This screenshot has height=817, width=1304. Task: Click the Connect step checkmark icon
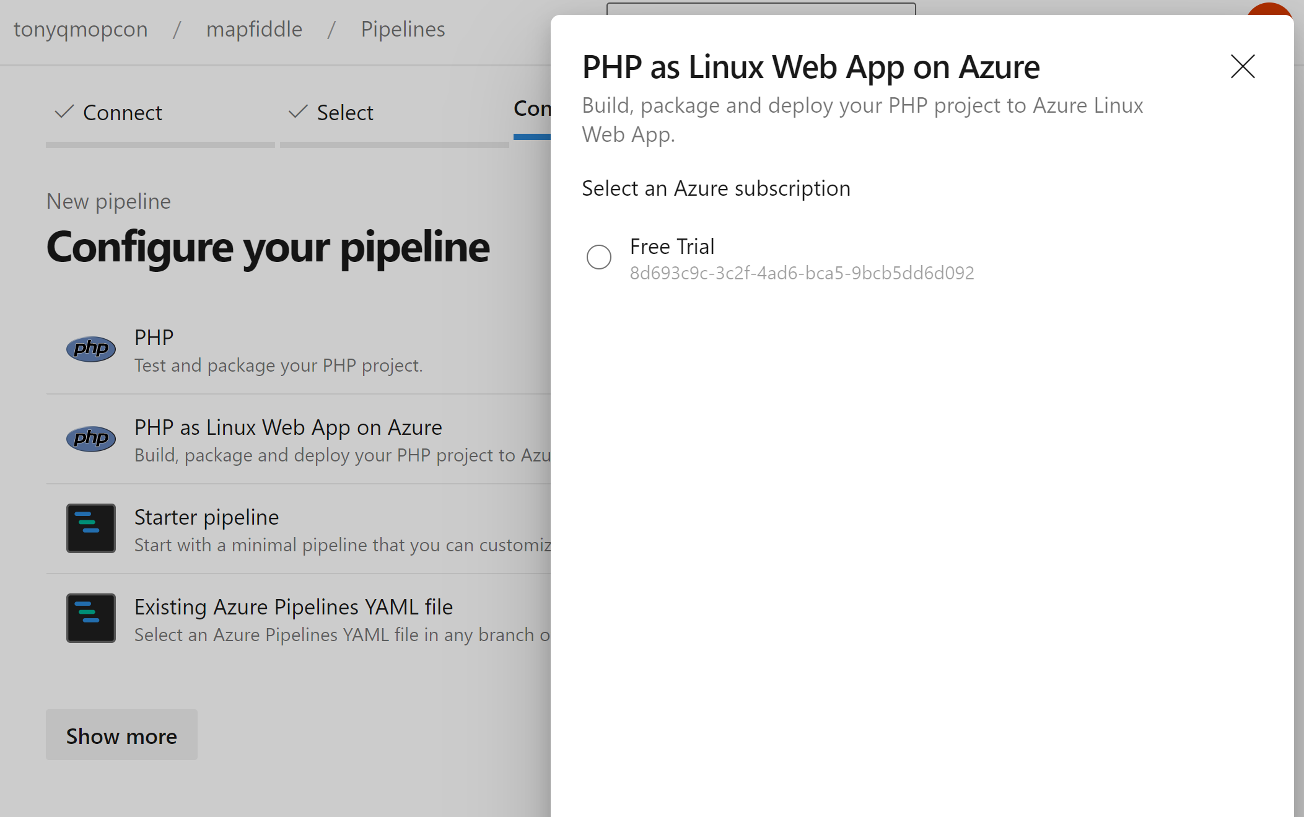(x=64, y=112)
